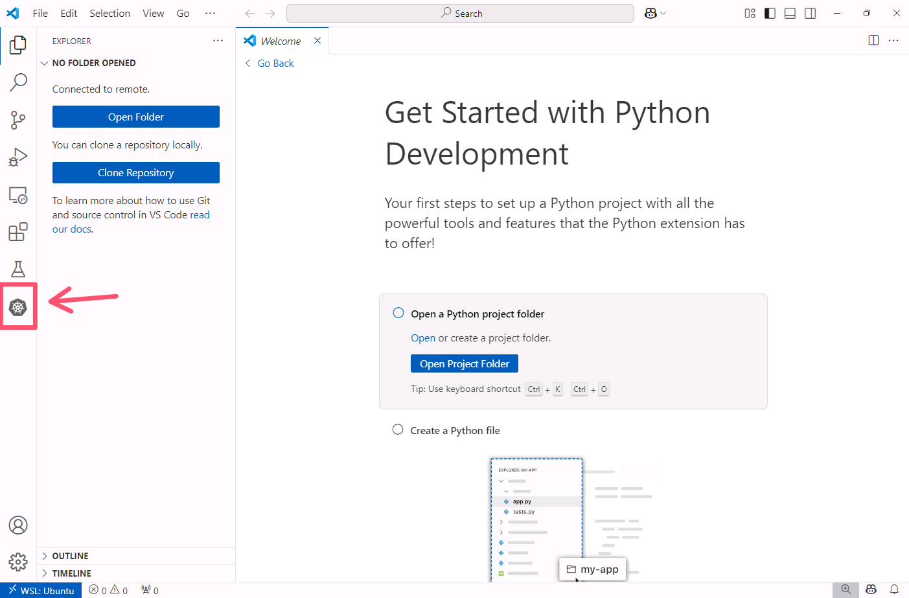This screenshot has height=598, width=909.
Task: Switch to the Welcome tab
Action: [x=280, y=41]
